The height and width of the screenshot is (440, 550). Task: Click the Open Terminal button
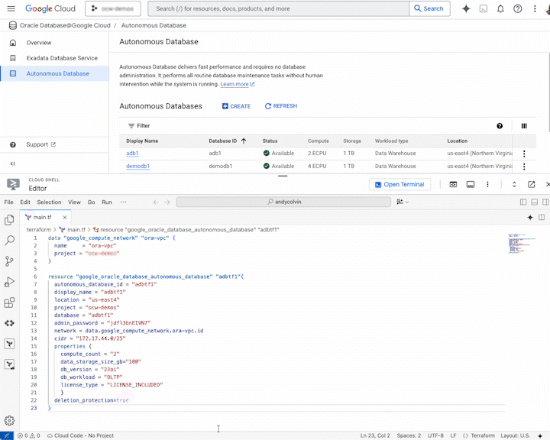[x=400, y=184]
